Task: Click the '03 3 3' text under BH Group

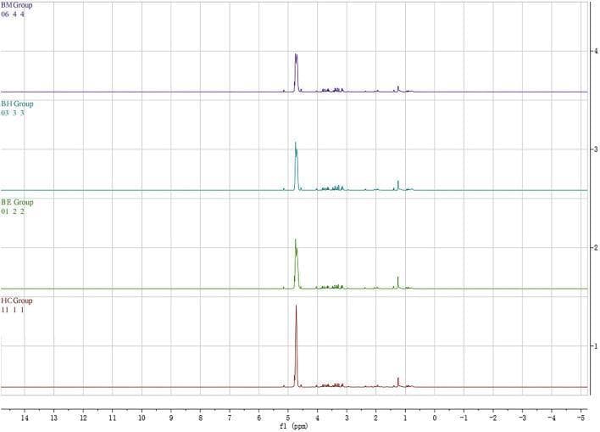Action: (x=13, y=113)
